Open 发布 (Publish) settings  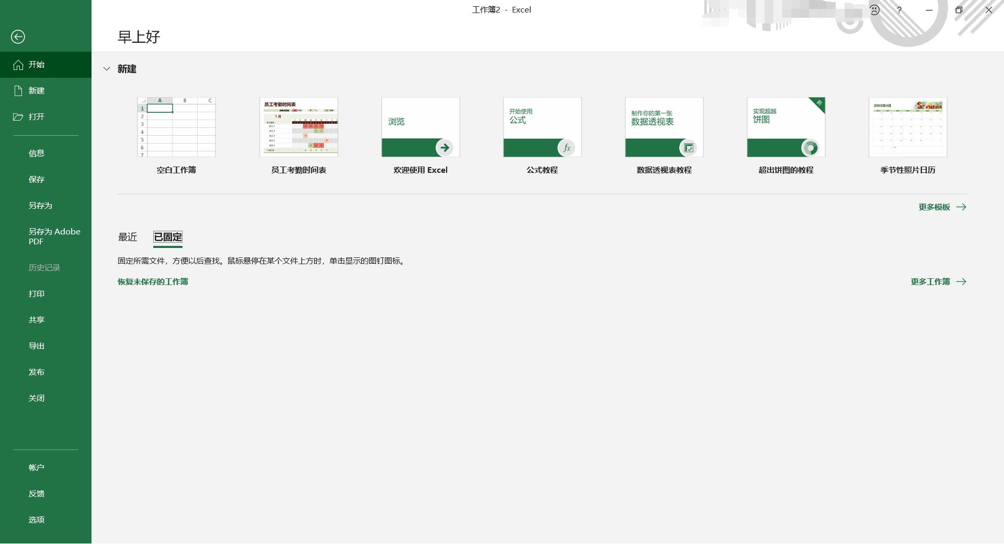pyautogui.click(x=37, y=371)
